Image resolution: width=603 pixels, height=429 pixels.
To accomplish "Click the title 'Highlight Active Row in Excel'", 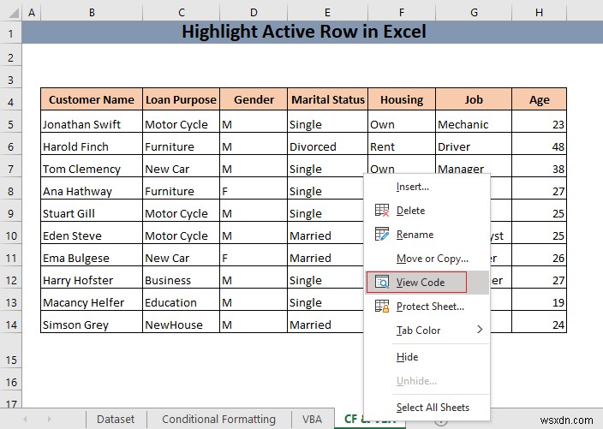I will tap(304, 32).
